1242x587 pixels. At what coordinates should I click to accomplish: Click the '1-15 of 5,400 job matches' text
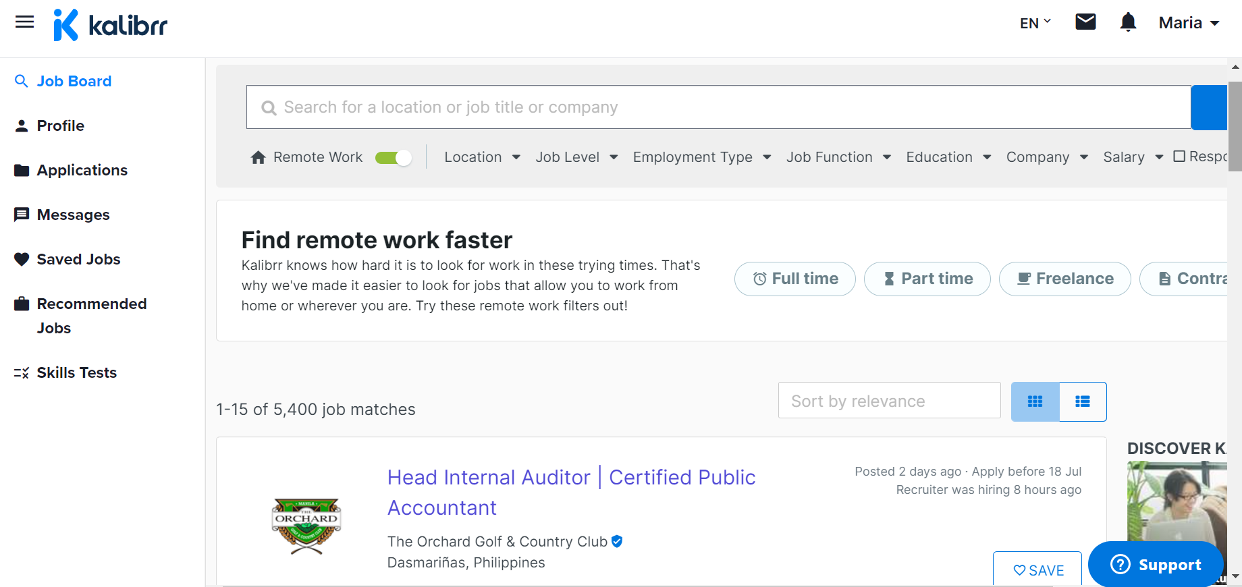316,410
